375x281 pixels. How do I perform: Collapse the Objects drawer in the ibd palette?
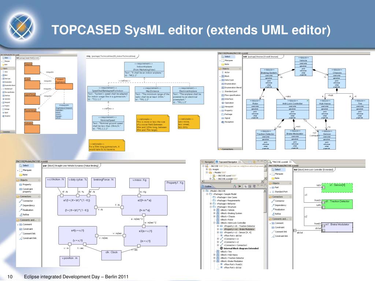tap(280, 183)
